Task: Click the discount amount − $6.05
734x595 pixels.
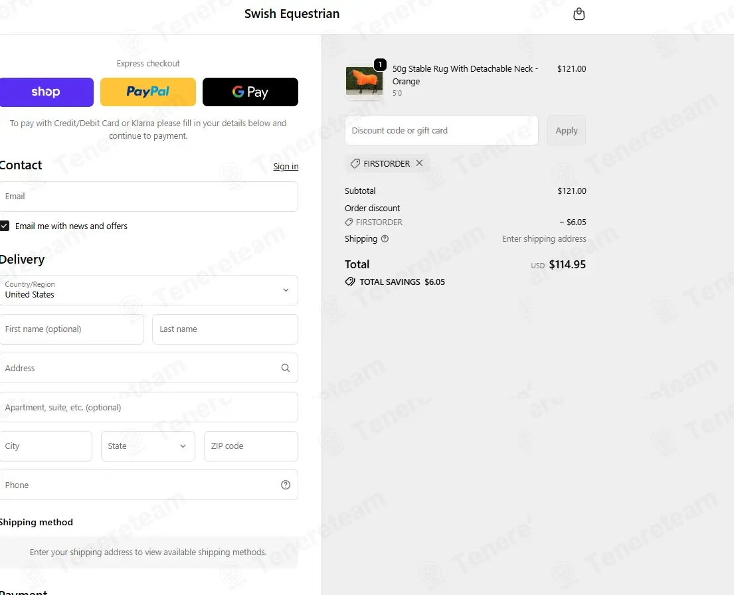Action: (x=573, y=222)
